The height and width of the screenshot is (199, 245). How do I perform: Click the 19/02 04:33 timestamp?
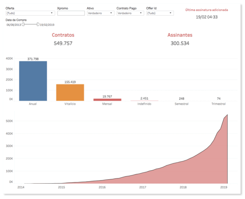click(x=207, y=17)
